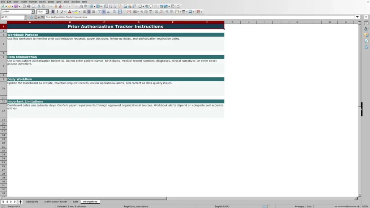Click the formula input line

coord(199,17)
